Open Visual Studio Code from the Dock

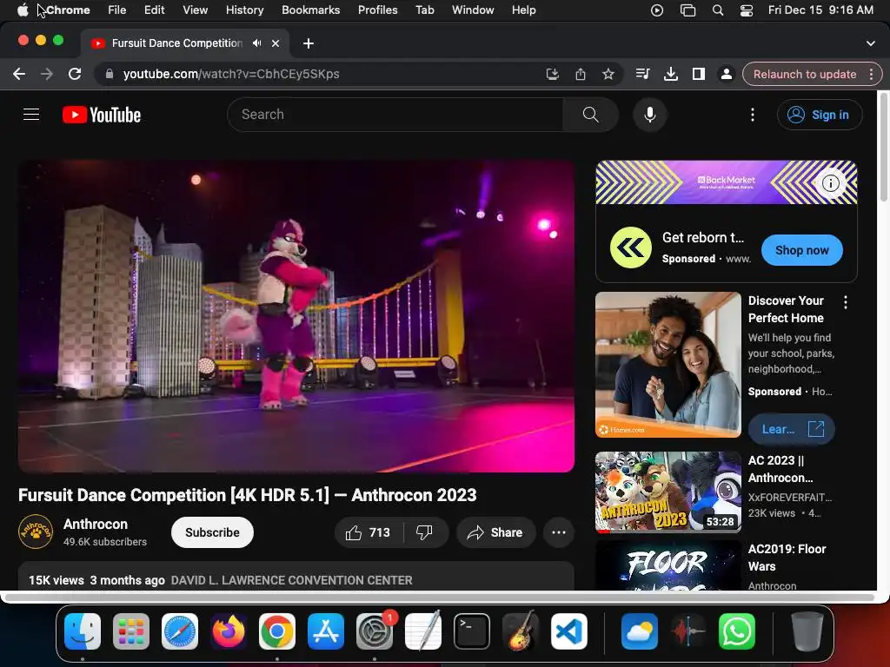pos(569,631)
